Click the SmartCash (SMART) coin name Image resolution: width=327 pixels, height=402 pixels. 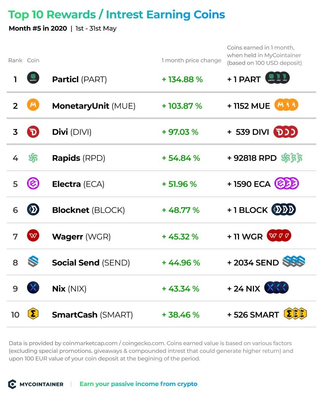tap(93, 315)
